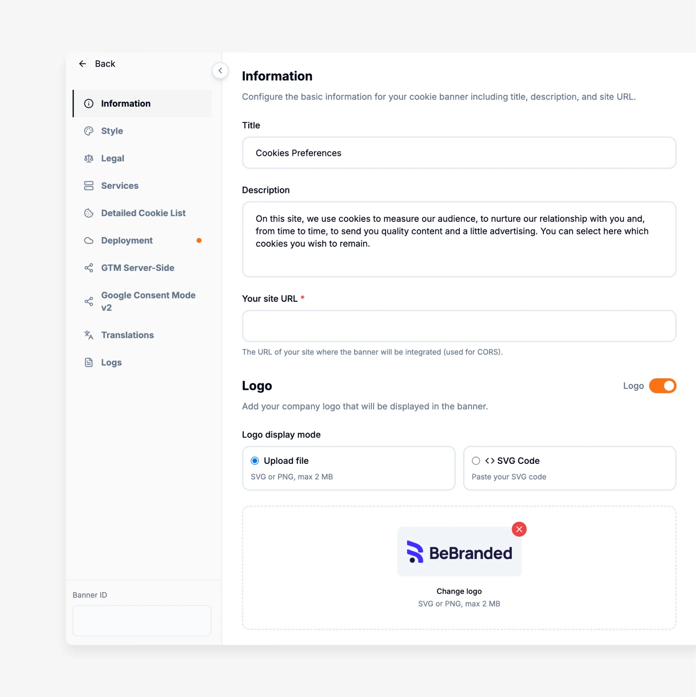Click the GTM Server-Side share icon
The height and width of the screenshot is (697, 696).
coord(89,268)
